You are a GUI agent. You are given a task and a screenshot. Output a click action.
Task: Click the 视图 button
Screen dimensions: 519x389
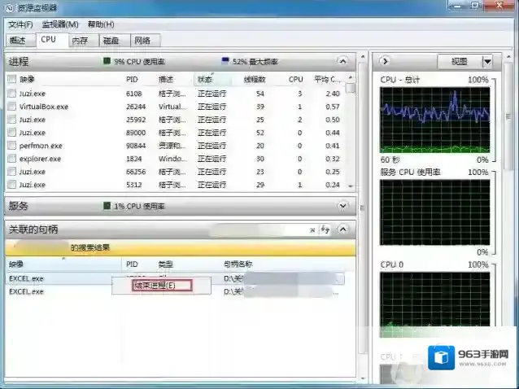(x=459, y=61)
